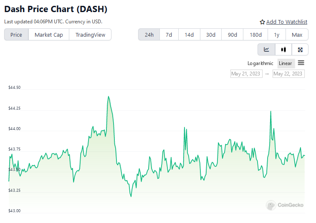
Task: Click the $44.25 axis label
Action: tap(14, 108)
